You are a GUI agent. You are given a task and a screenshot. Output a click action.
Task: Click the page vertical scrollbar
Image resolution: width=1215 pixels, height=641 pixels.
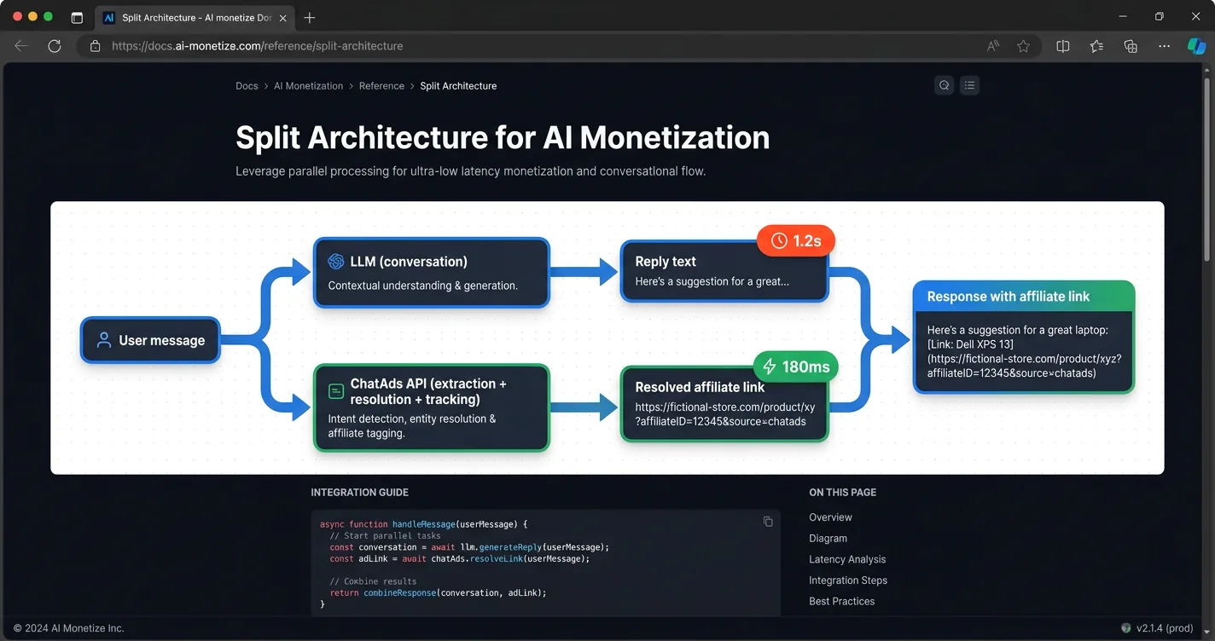point(1208,170)
